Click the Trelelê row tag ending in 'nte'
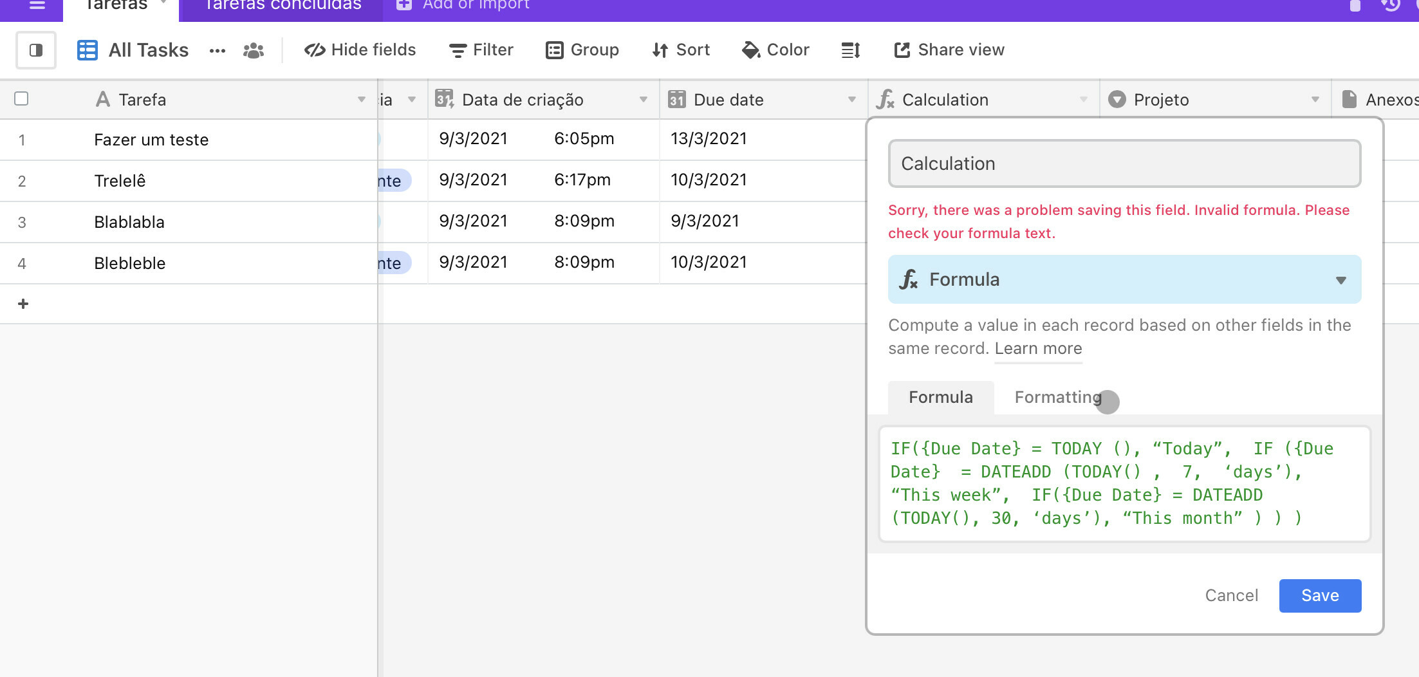Viewport: 1419px width, 677px height. pyautogui.click(x=394, y=181)
